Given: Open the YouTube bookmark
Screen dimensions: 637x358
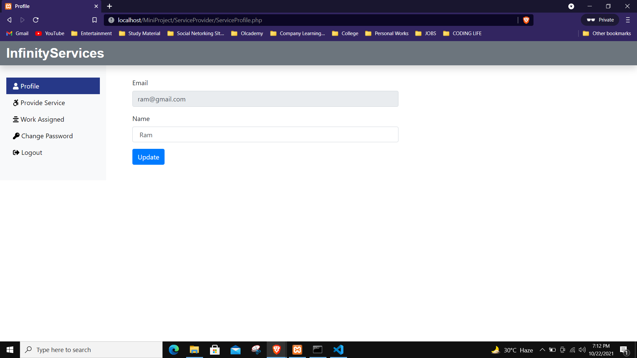Looking at the screenshot, I should [49, 33].
